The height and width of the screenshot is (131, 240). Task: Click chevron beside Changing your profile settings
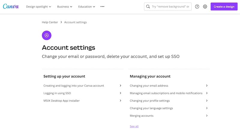[x=207, y=100]
